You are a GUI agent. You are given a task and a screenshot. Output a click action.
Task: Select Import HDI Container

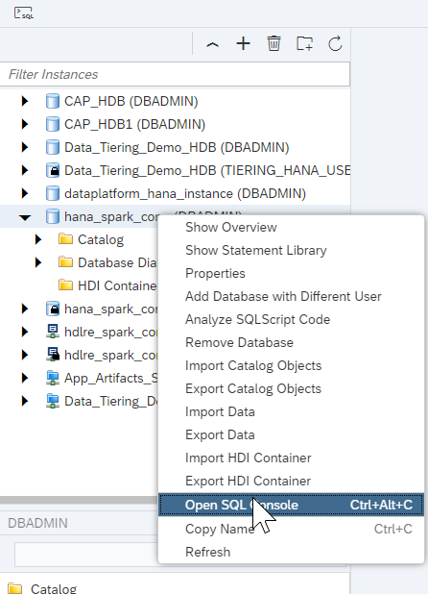[291, 458]
